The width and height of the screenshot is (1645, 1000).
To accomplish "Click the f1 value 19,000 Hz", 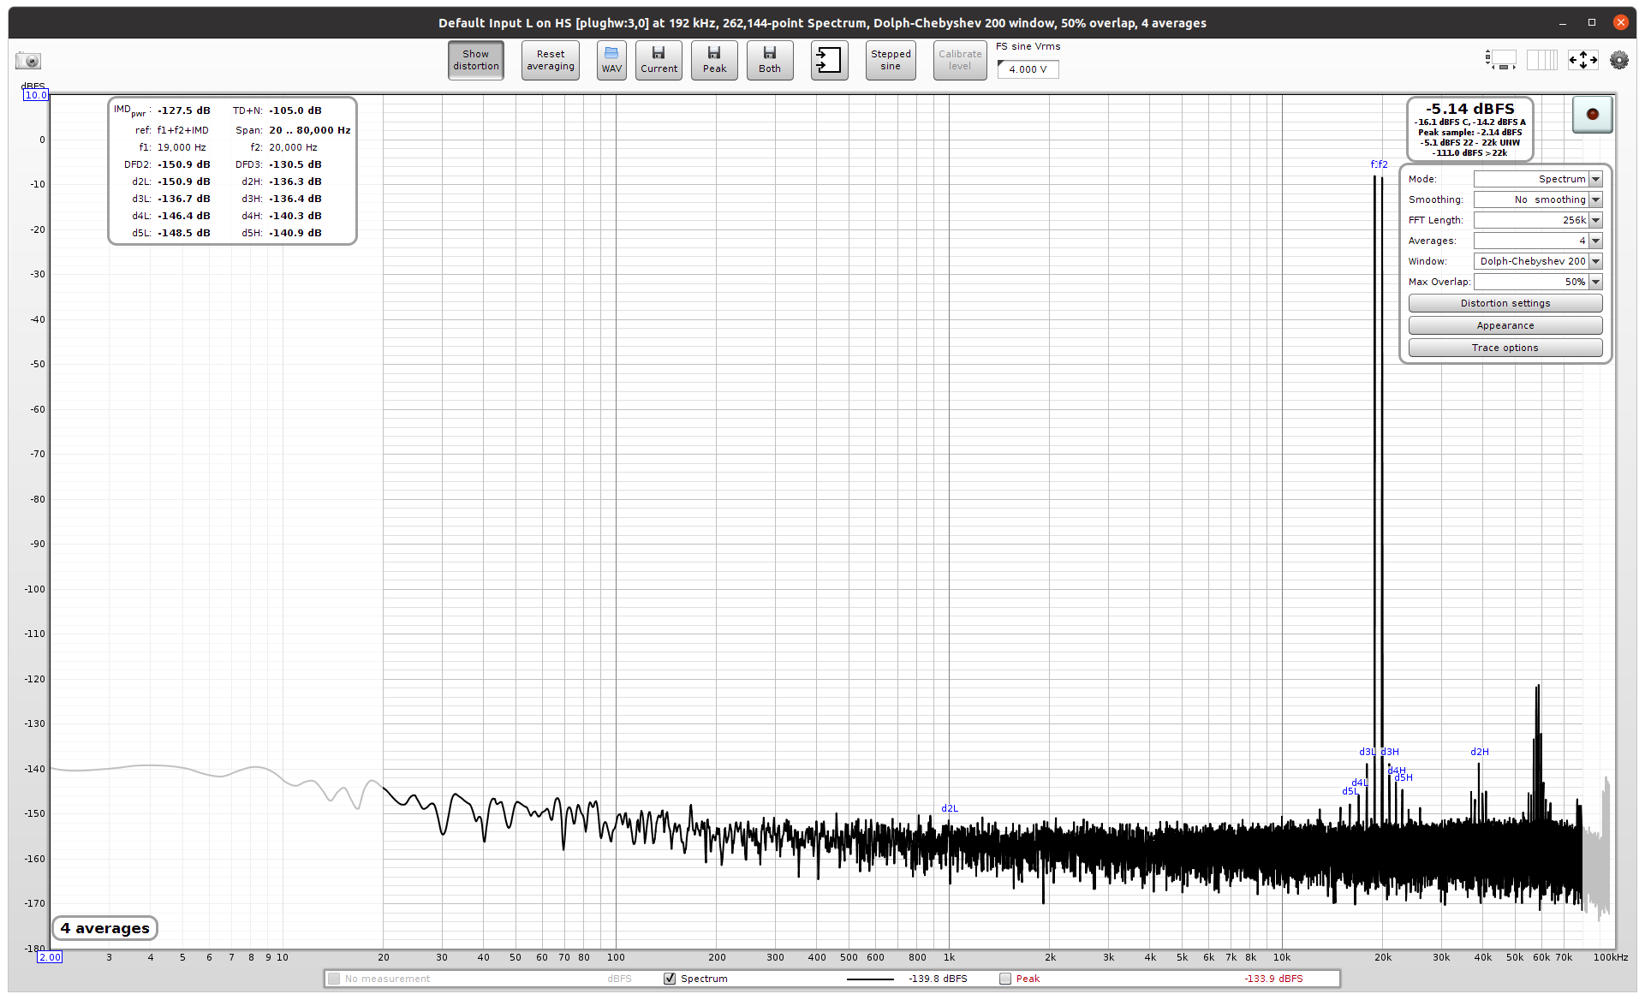I will tap(182, 147).
